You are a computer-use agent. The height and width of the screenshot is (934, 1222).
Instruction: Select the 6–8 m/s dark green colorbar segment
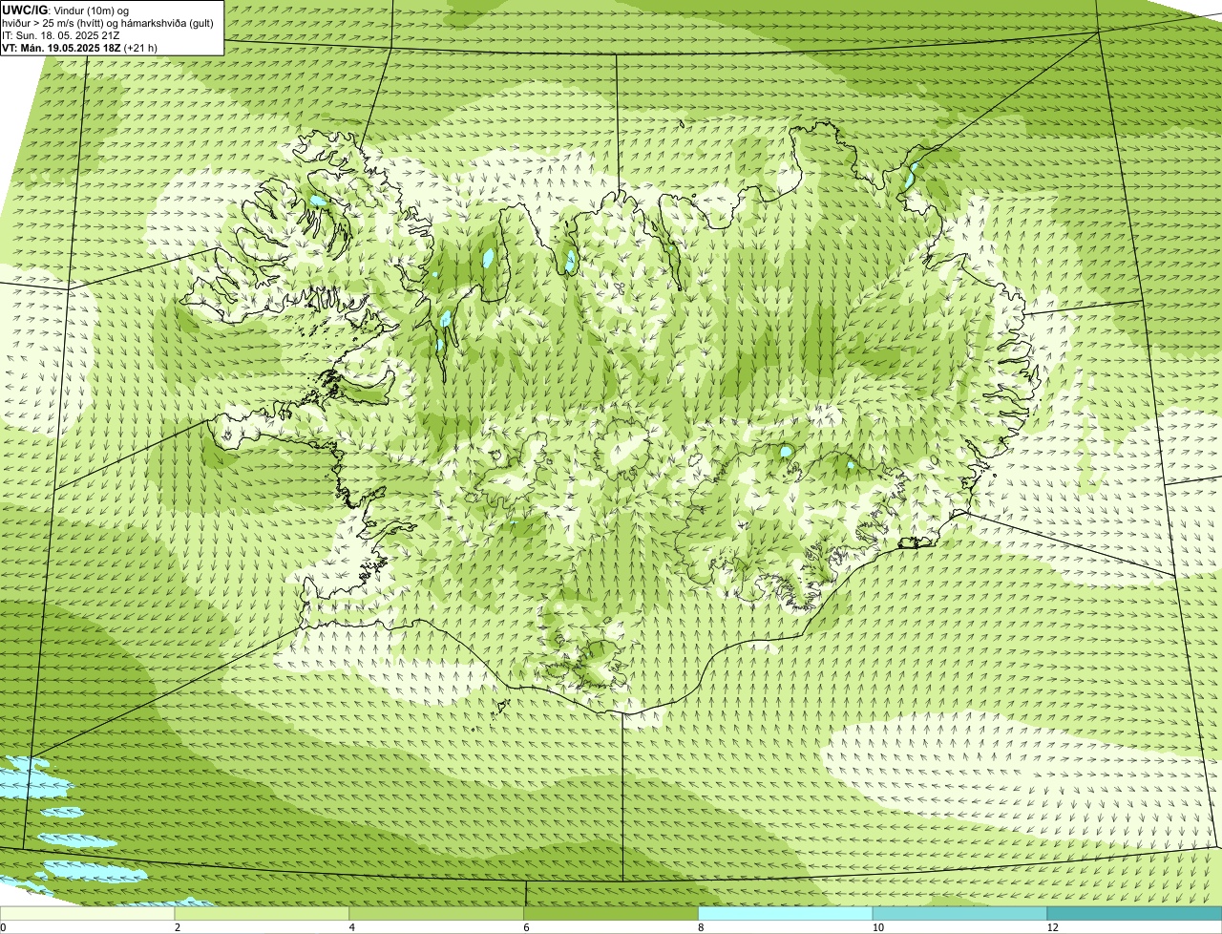[612, 913]
